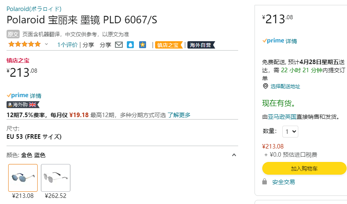Share via the QQ penguin icon
The height and width of the screenshot is (204, 347).
click(131, 45)
